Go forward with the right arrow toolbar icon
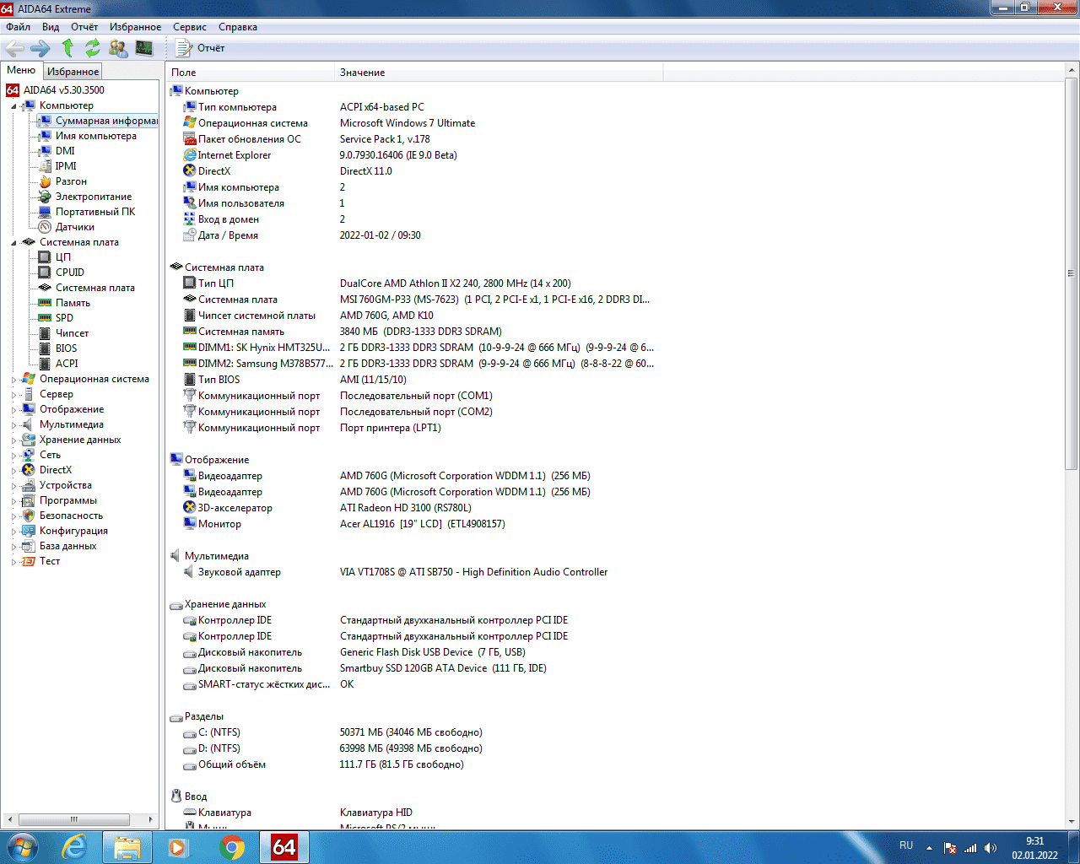The height and width of the screenshot is (864, 1080). point(40,48)
